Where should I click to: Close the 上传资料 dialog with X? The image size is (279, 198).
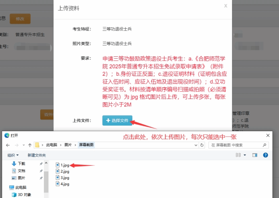225,6
